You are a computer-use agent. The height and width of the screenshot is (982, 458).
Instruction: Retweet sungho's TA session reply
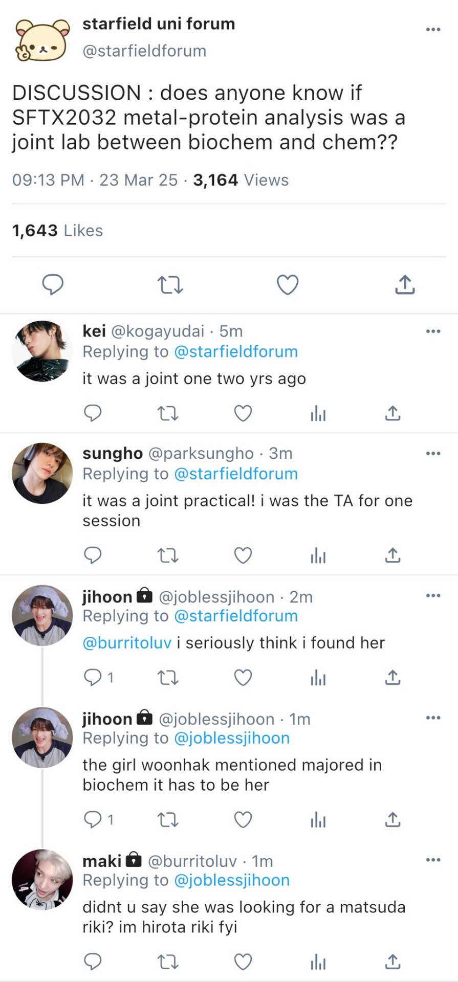[x=168, y=555]
